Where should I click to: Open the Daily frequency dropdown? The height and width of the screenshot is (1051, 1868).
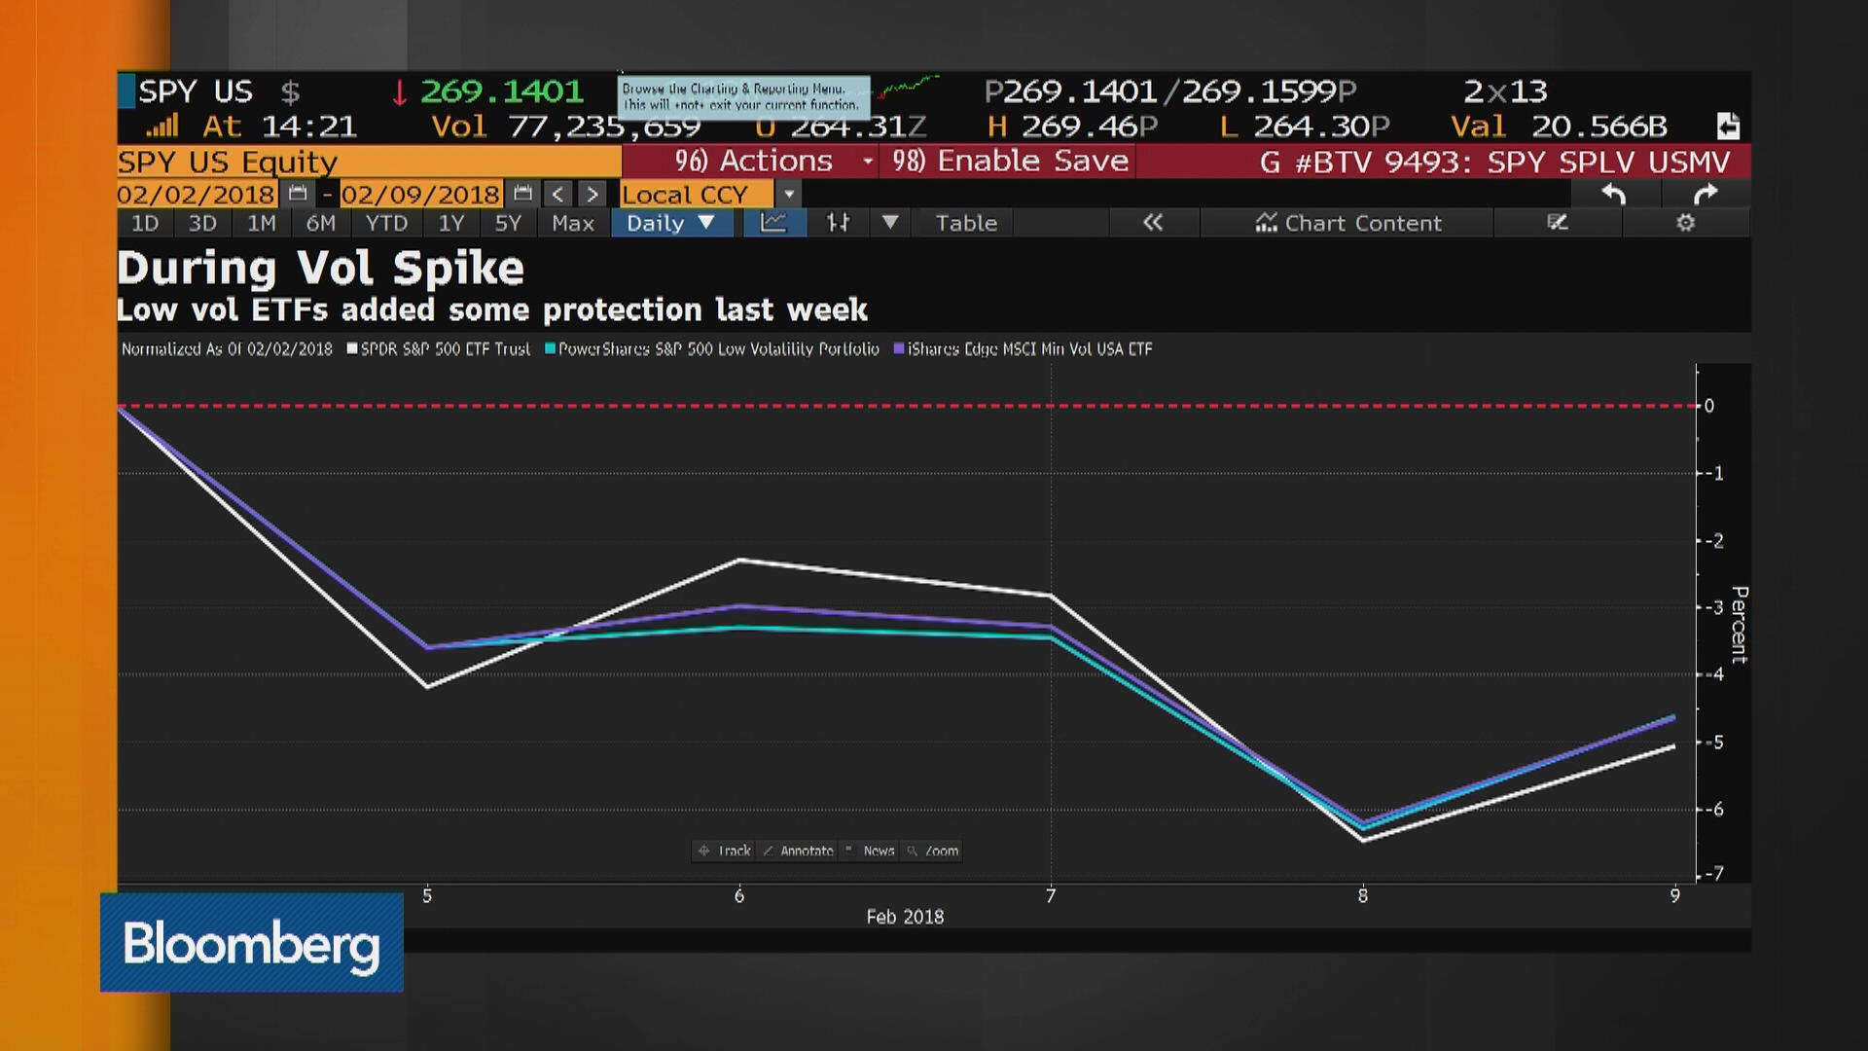tap(671, 223)
